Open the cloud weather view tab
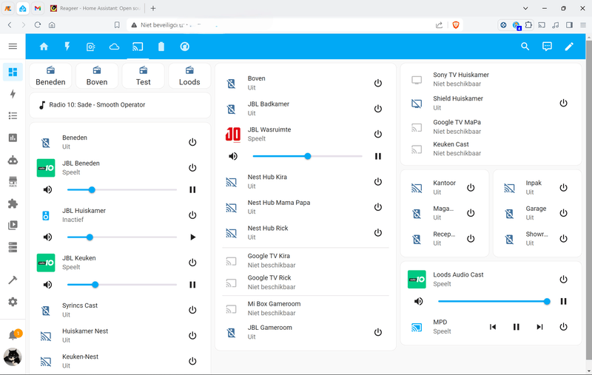The image size is (592, 375). click(x=114, y=47)
